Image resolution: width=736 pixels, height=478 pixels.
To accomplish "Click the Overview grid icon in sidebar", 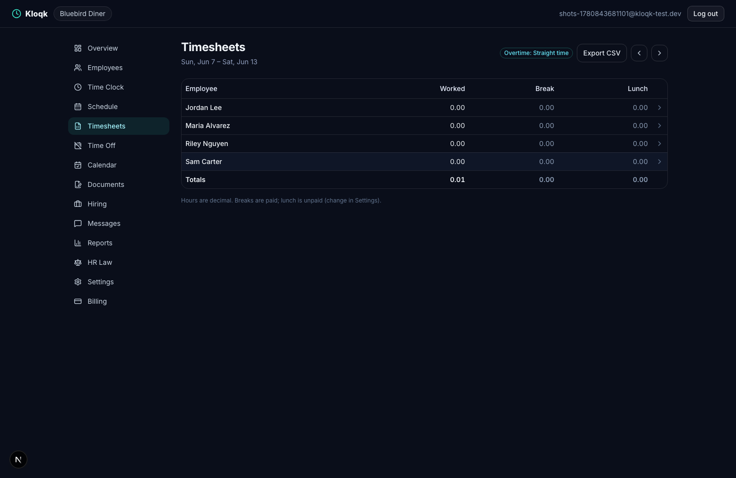I will point(78,48).
